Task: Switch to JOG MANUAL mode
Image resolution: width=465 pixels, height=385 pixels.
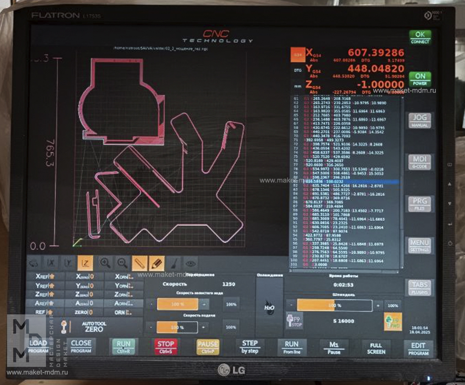Action: click(x=419, y=120)
